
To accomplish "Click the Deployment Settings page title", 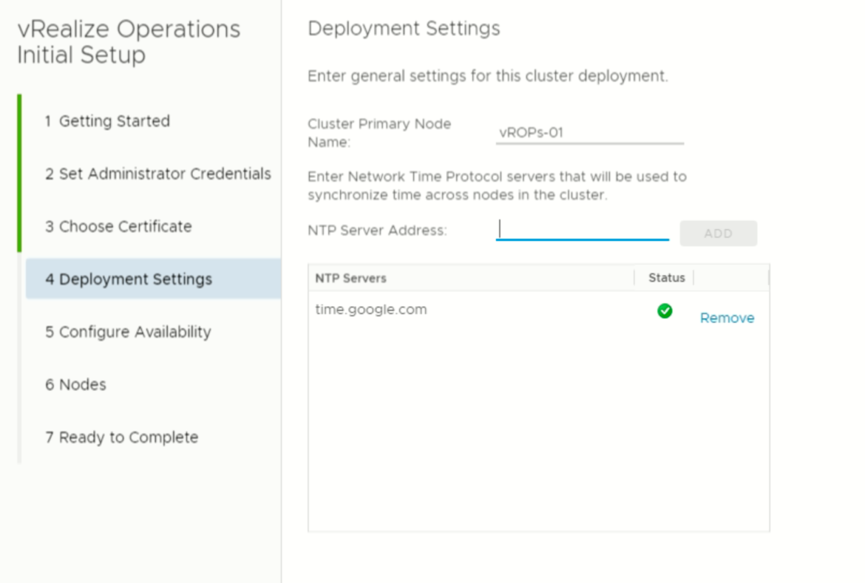I will [x=403, y=28].
